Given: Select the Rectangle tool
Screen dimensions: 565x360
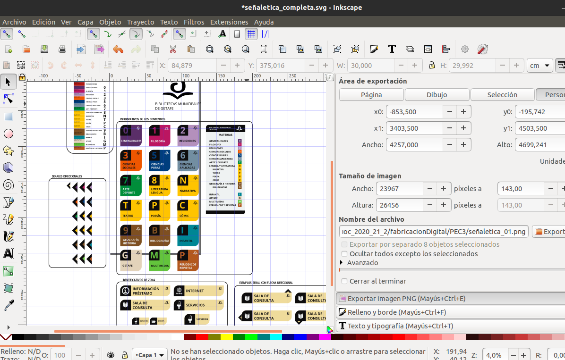Looking at the screenshot, I should 8,116.
